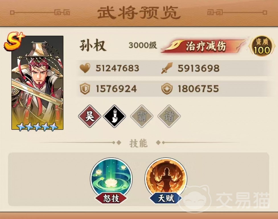The image size is (278, 219).
Task: Tap the HP value 51247683
Action: point(117,68)
